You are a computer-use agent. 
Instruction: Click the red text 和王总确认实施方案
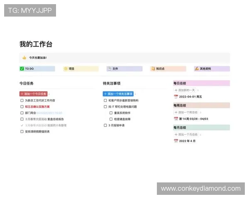(37, 107)
